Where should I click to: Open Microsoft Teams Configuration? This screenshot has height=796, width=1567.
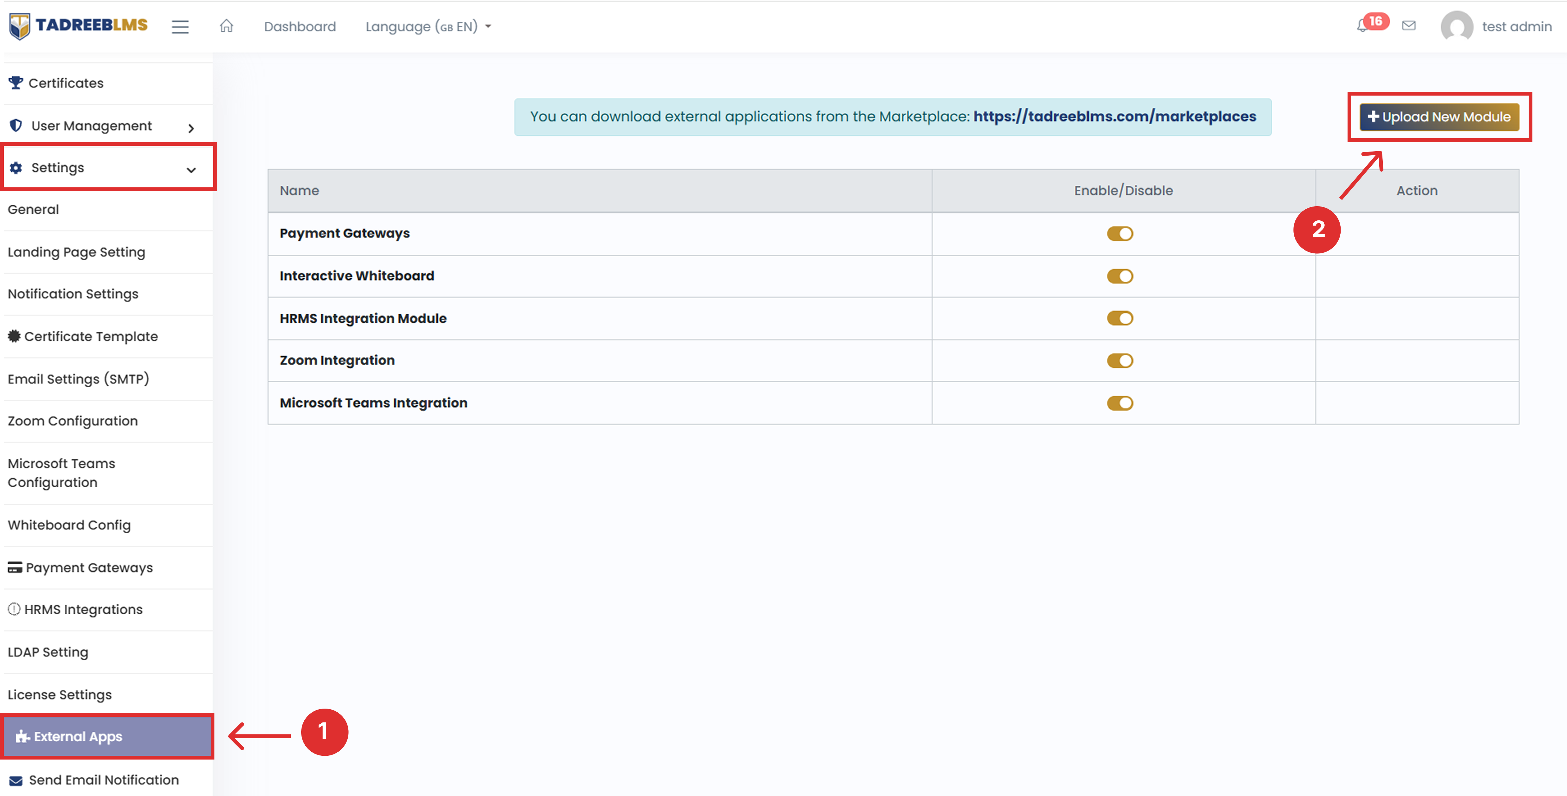click(x=61, y=473)
